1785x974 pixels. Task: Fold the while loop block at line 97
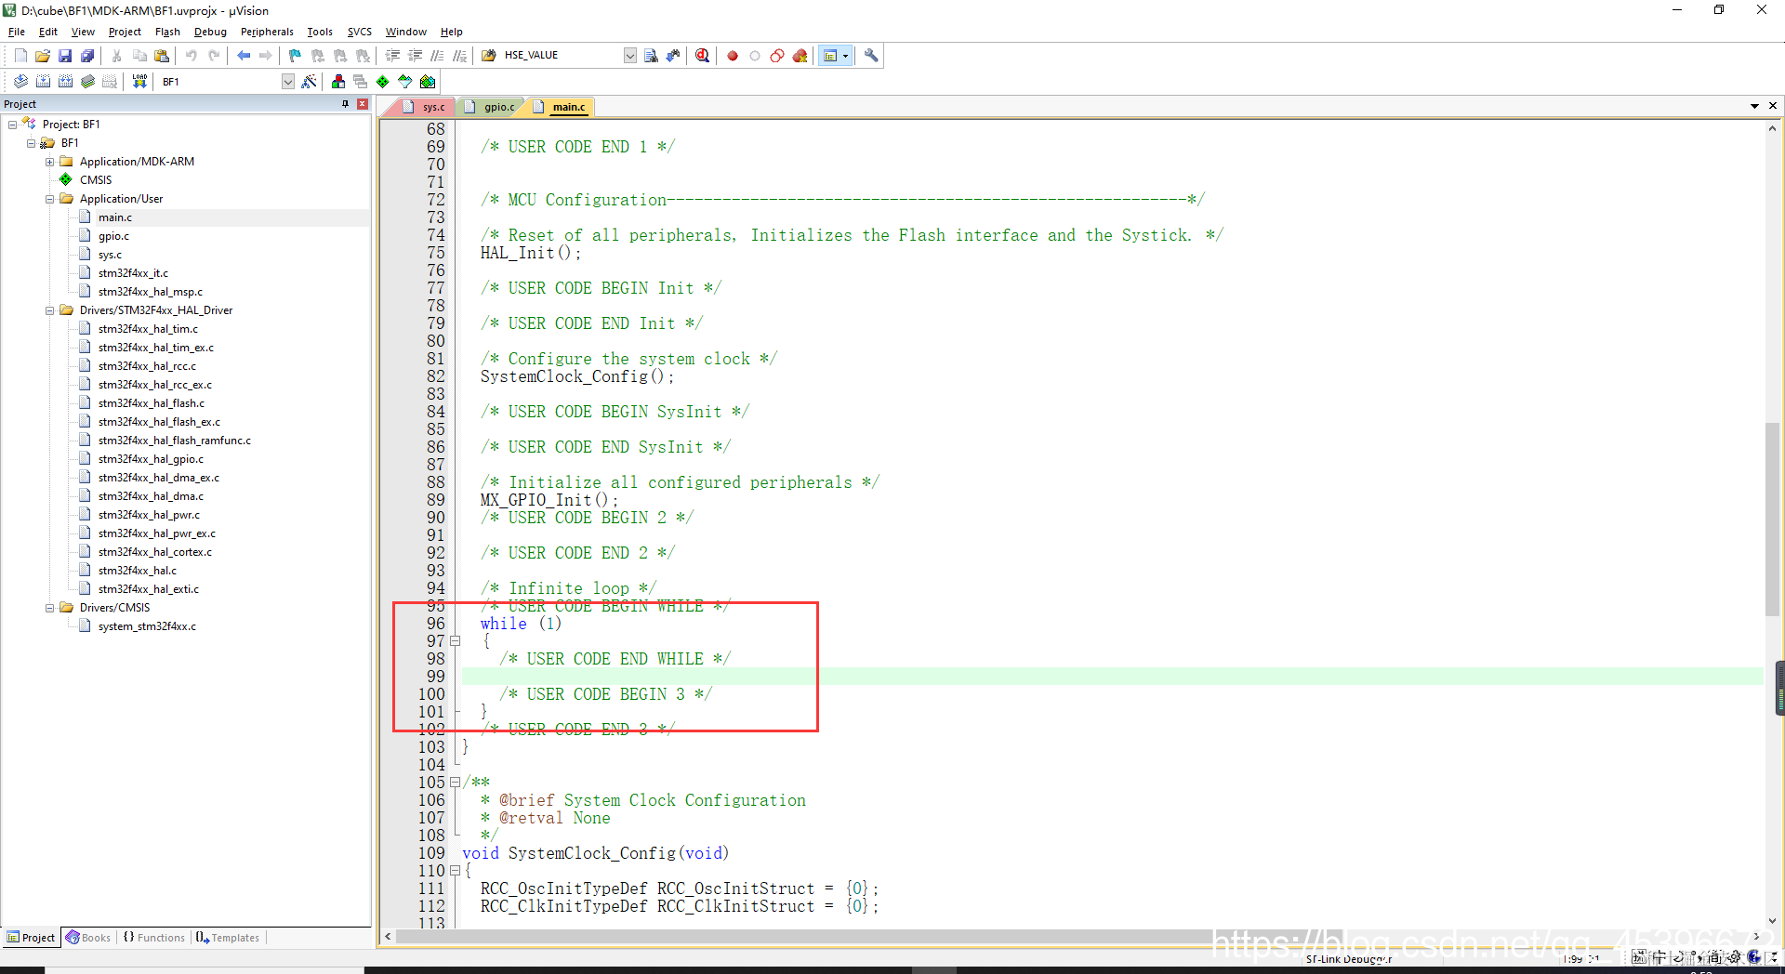point(456,641)
